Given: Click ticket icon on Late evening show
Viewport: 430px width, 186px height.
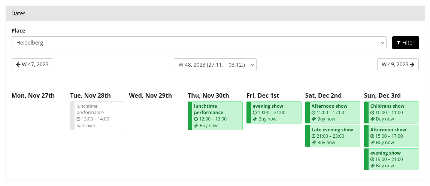Looking at the screenshot, I should [x=314, y=143].
